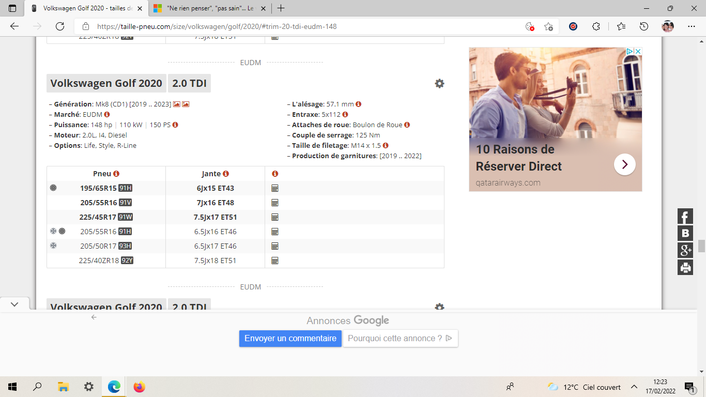Open the calculator for the 7Jx16 ET48 row
This screenshot has height=397, width=706.
coord(275,203)
